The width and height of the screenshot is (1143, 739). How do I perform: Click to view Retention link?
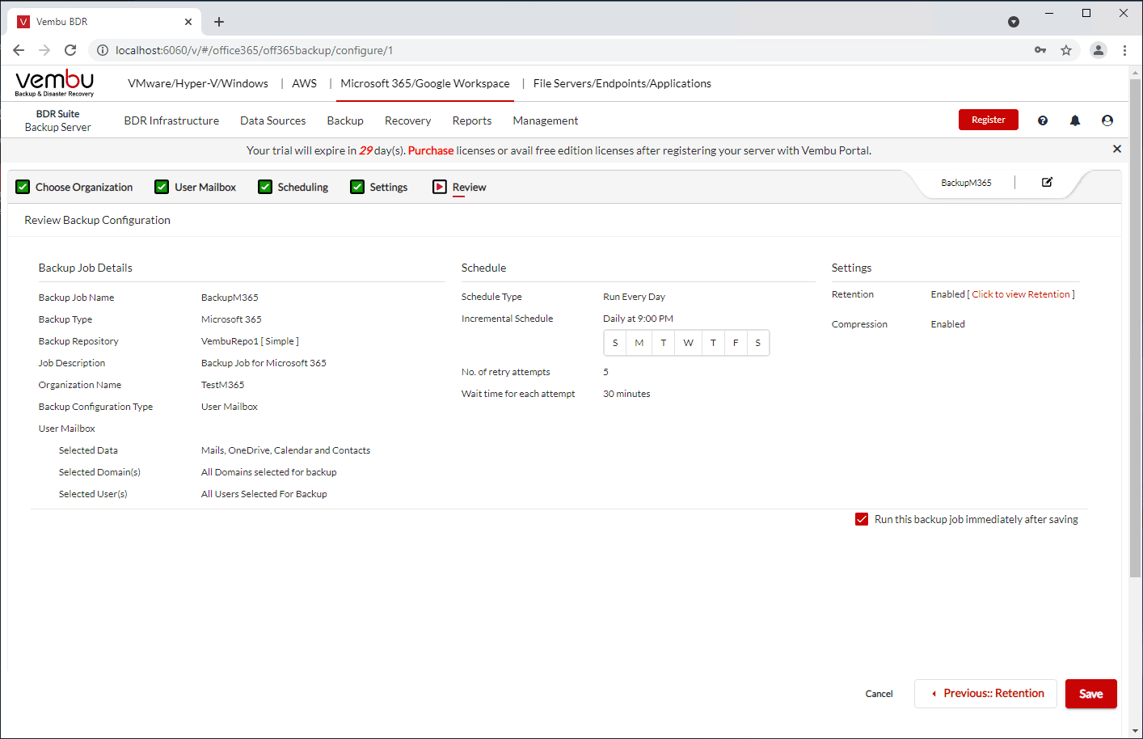[1020, 294]
